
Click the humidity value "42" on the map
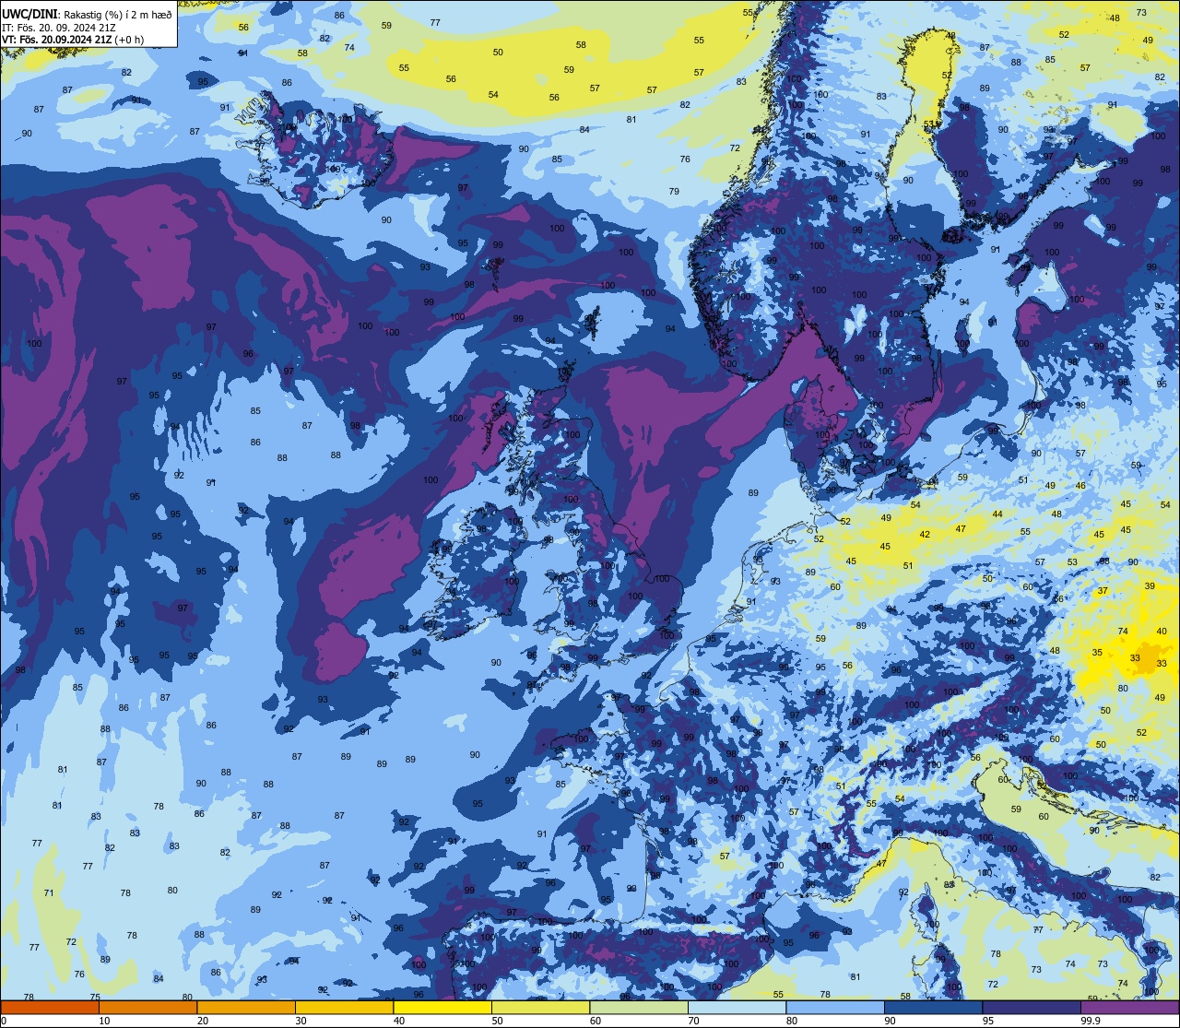tap(925, 535)
